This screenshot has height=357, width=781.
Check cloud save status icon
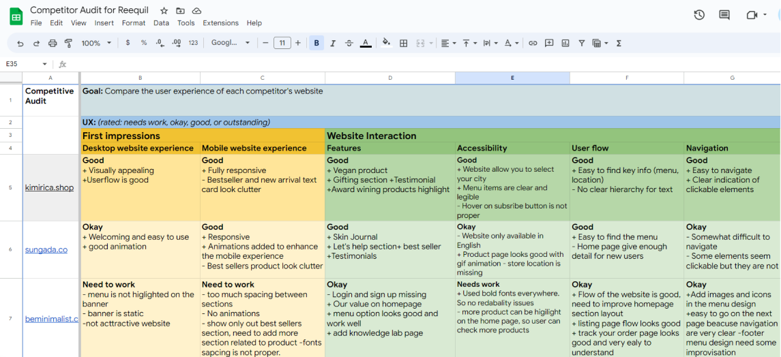[196, 10]
